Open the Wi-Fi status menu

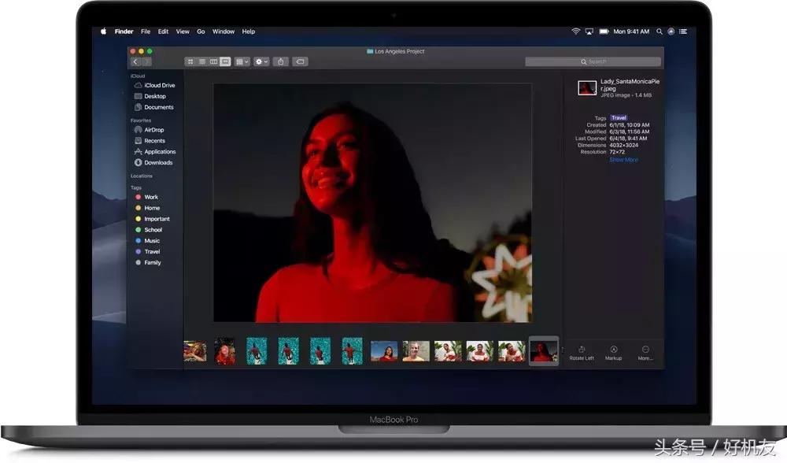(x=575, y=31)
